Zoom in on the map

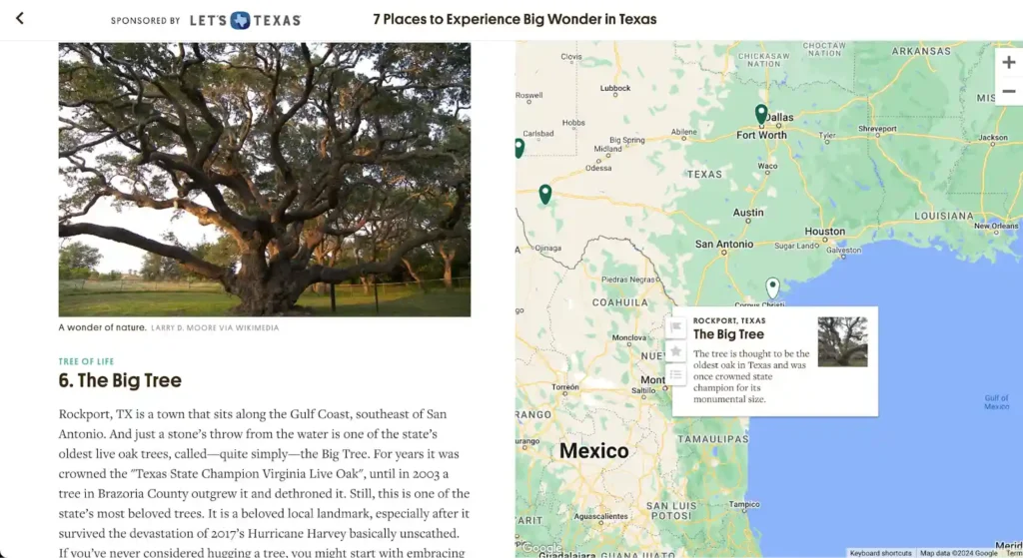click(x=1008, y=61)
